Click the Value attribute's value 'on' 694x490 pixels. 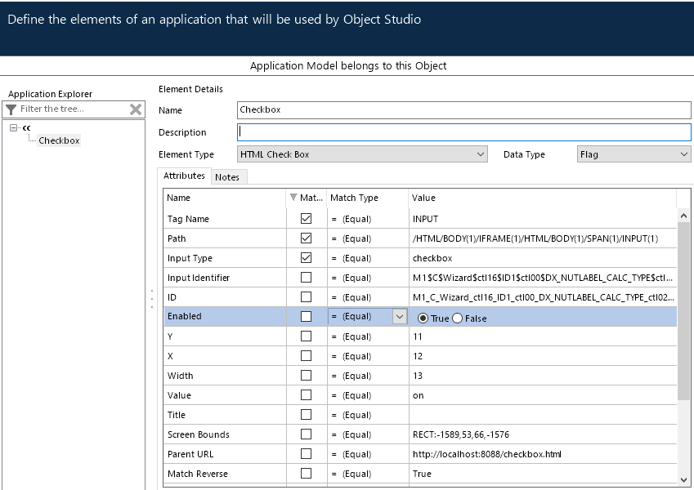tap(419, 395)
